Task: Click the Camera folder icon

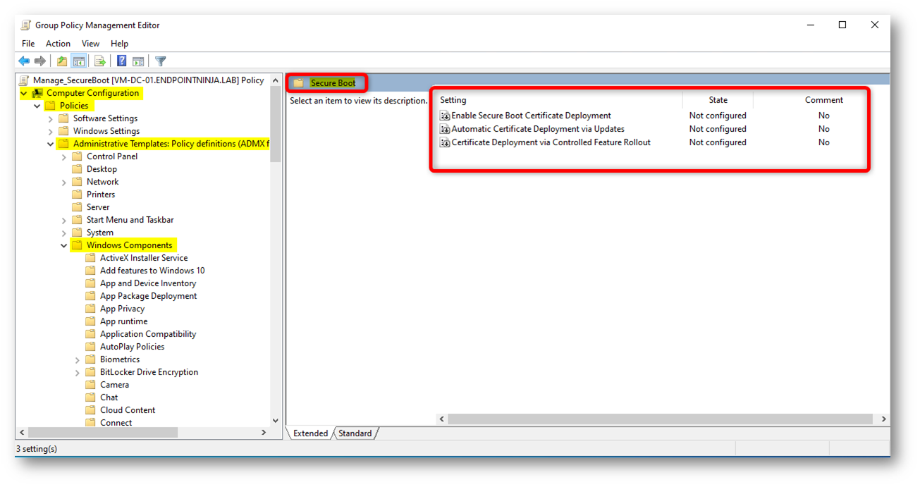Action: [x=90, y=385]
